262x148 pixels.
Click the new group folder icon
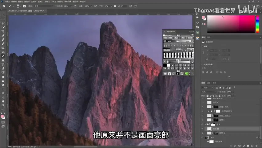(248, 146)
